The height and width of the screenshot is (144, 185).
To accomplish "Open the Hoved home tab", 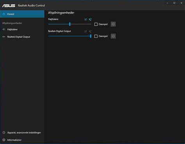I will coord(22,14).
